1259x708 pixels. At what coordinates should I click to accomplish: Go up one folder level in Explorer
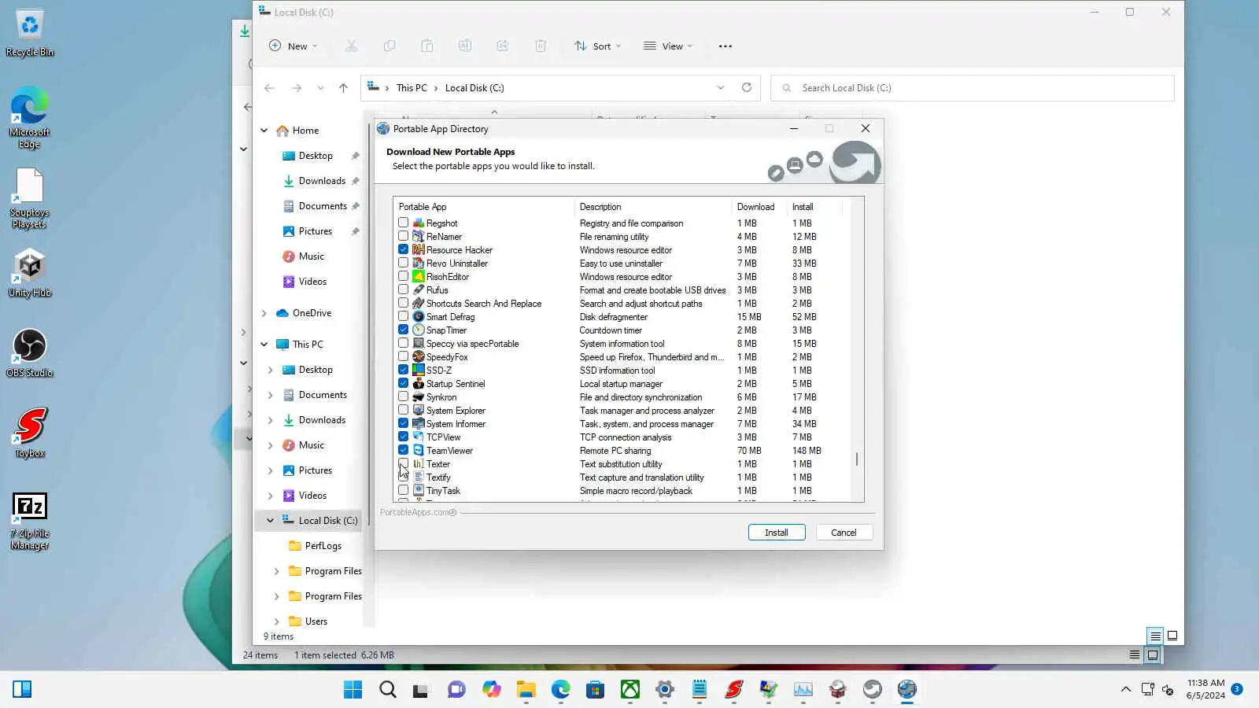pyautogui.click(x=343, y=88)
